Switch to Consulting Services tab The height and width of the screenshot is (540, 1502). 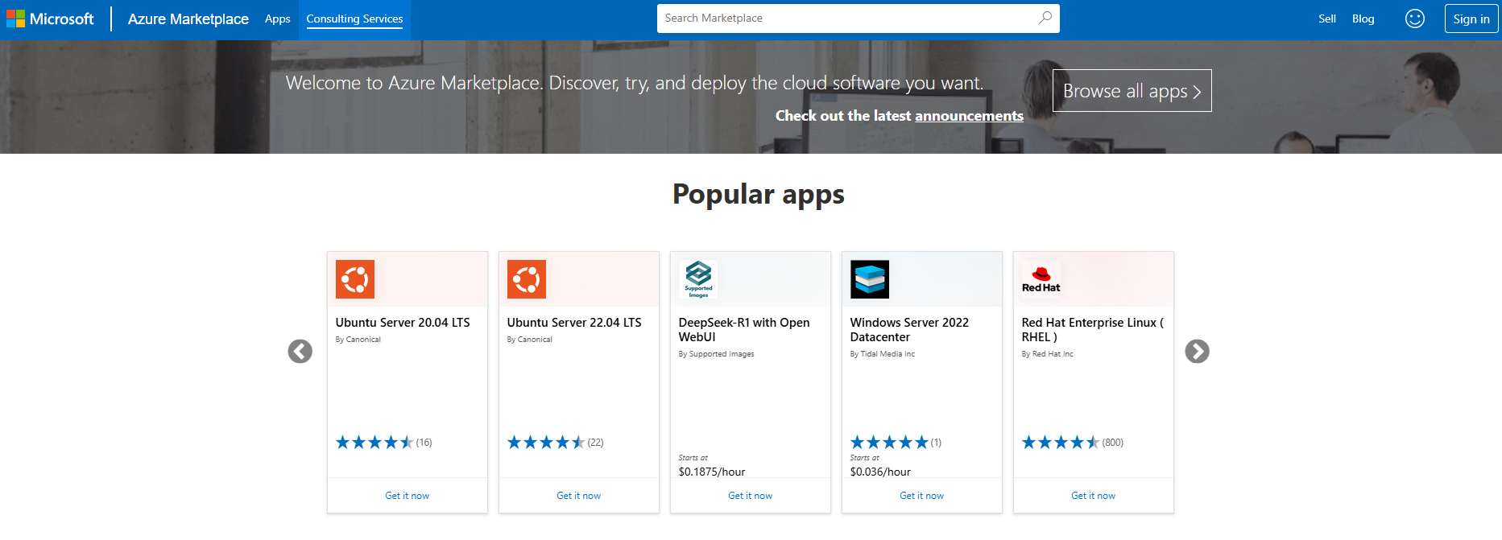tap(354, 19)
